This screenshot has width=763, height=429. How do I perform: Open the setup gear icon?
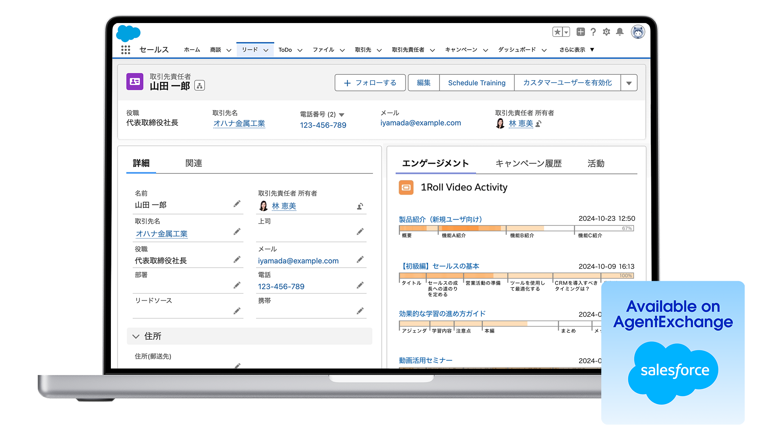[606, 32]
